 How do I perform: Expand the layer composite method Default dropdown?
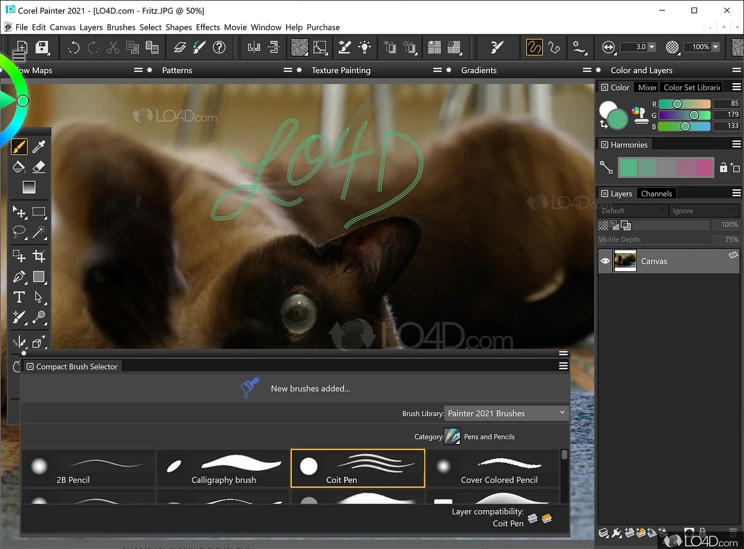(x=632, y=211)
